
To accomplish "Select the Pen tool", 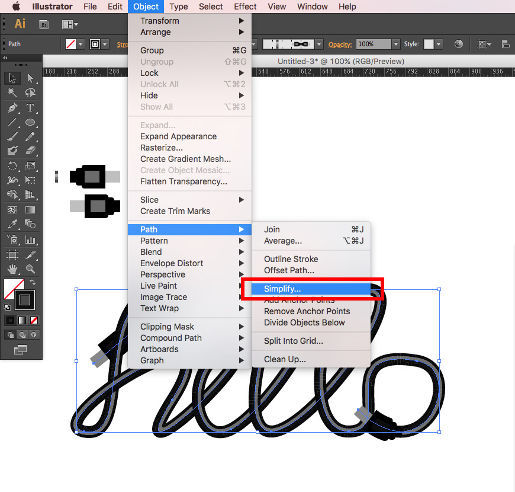I will click(12, 108).
